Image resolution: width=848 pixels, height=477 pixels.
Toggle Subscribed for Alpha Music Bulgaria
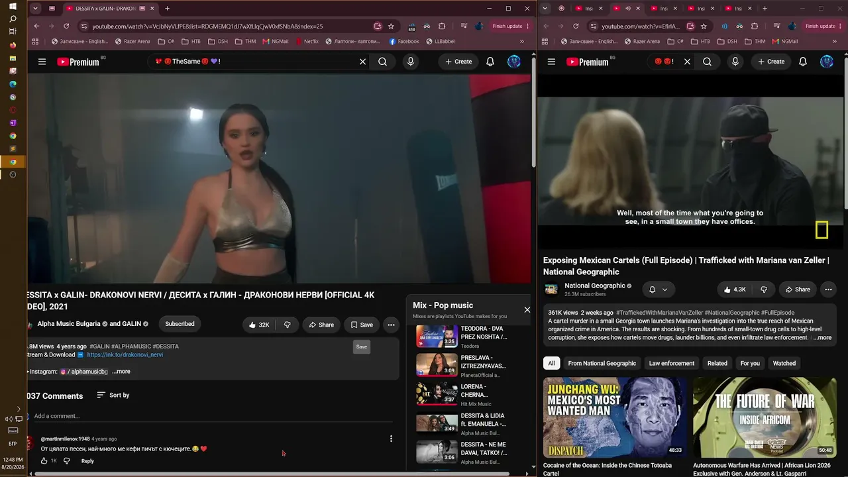[x=180, y=324]
